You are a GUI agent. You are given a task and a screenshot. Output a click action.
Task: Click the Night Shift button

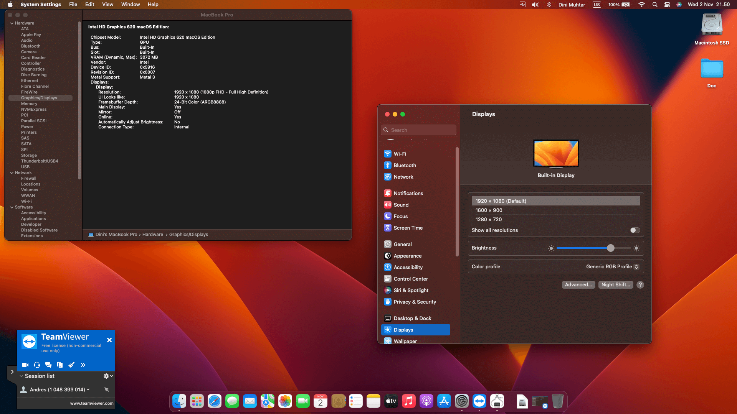[x=615, y=284]
